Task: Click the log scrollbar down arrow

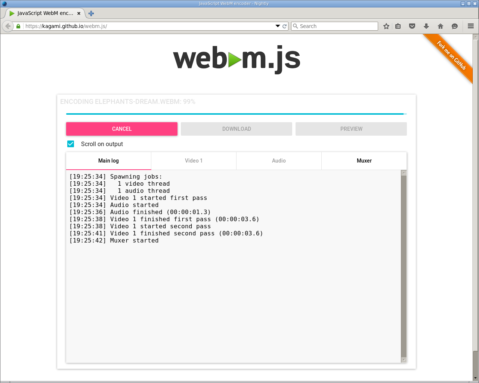Action: 404,360
